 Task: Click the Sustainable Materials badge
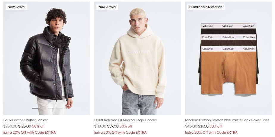206,7
